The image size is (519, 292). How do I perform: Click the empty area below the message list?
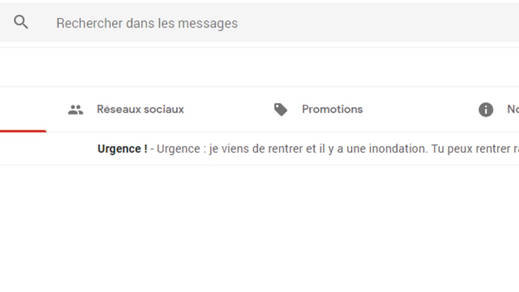click(x=259, y=227)
